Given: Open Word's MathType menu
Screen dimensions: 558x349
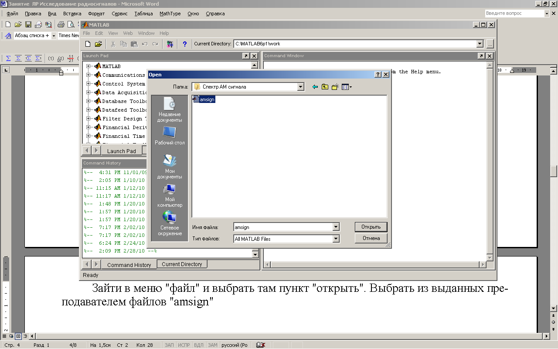Looking at the screenshot, I should 170,14.
